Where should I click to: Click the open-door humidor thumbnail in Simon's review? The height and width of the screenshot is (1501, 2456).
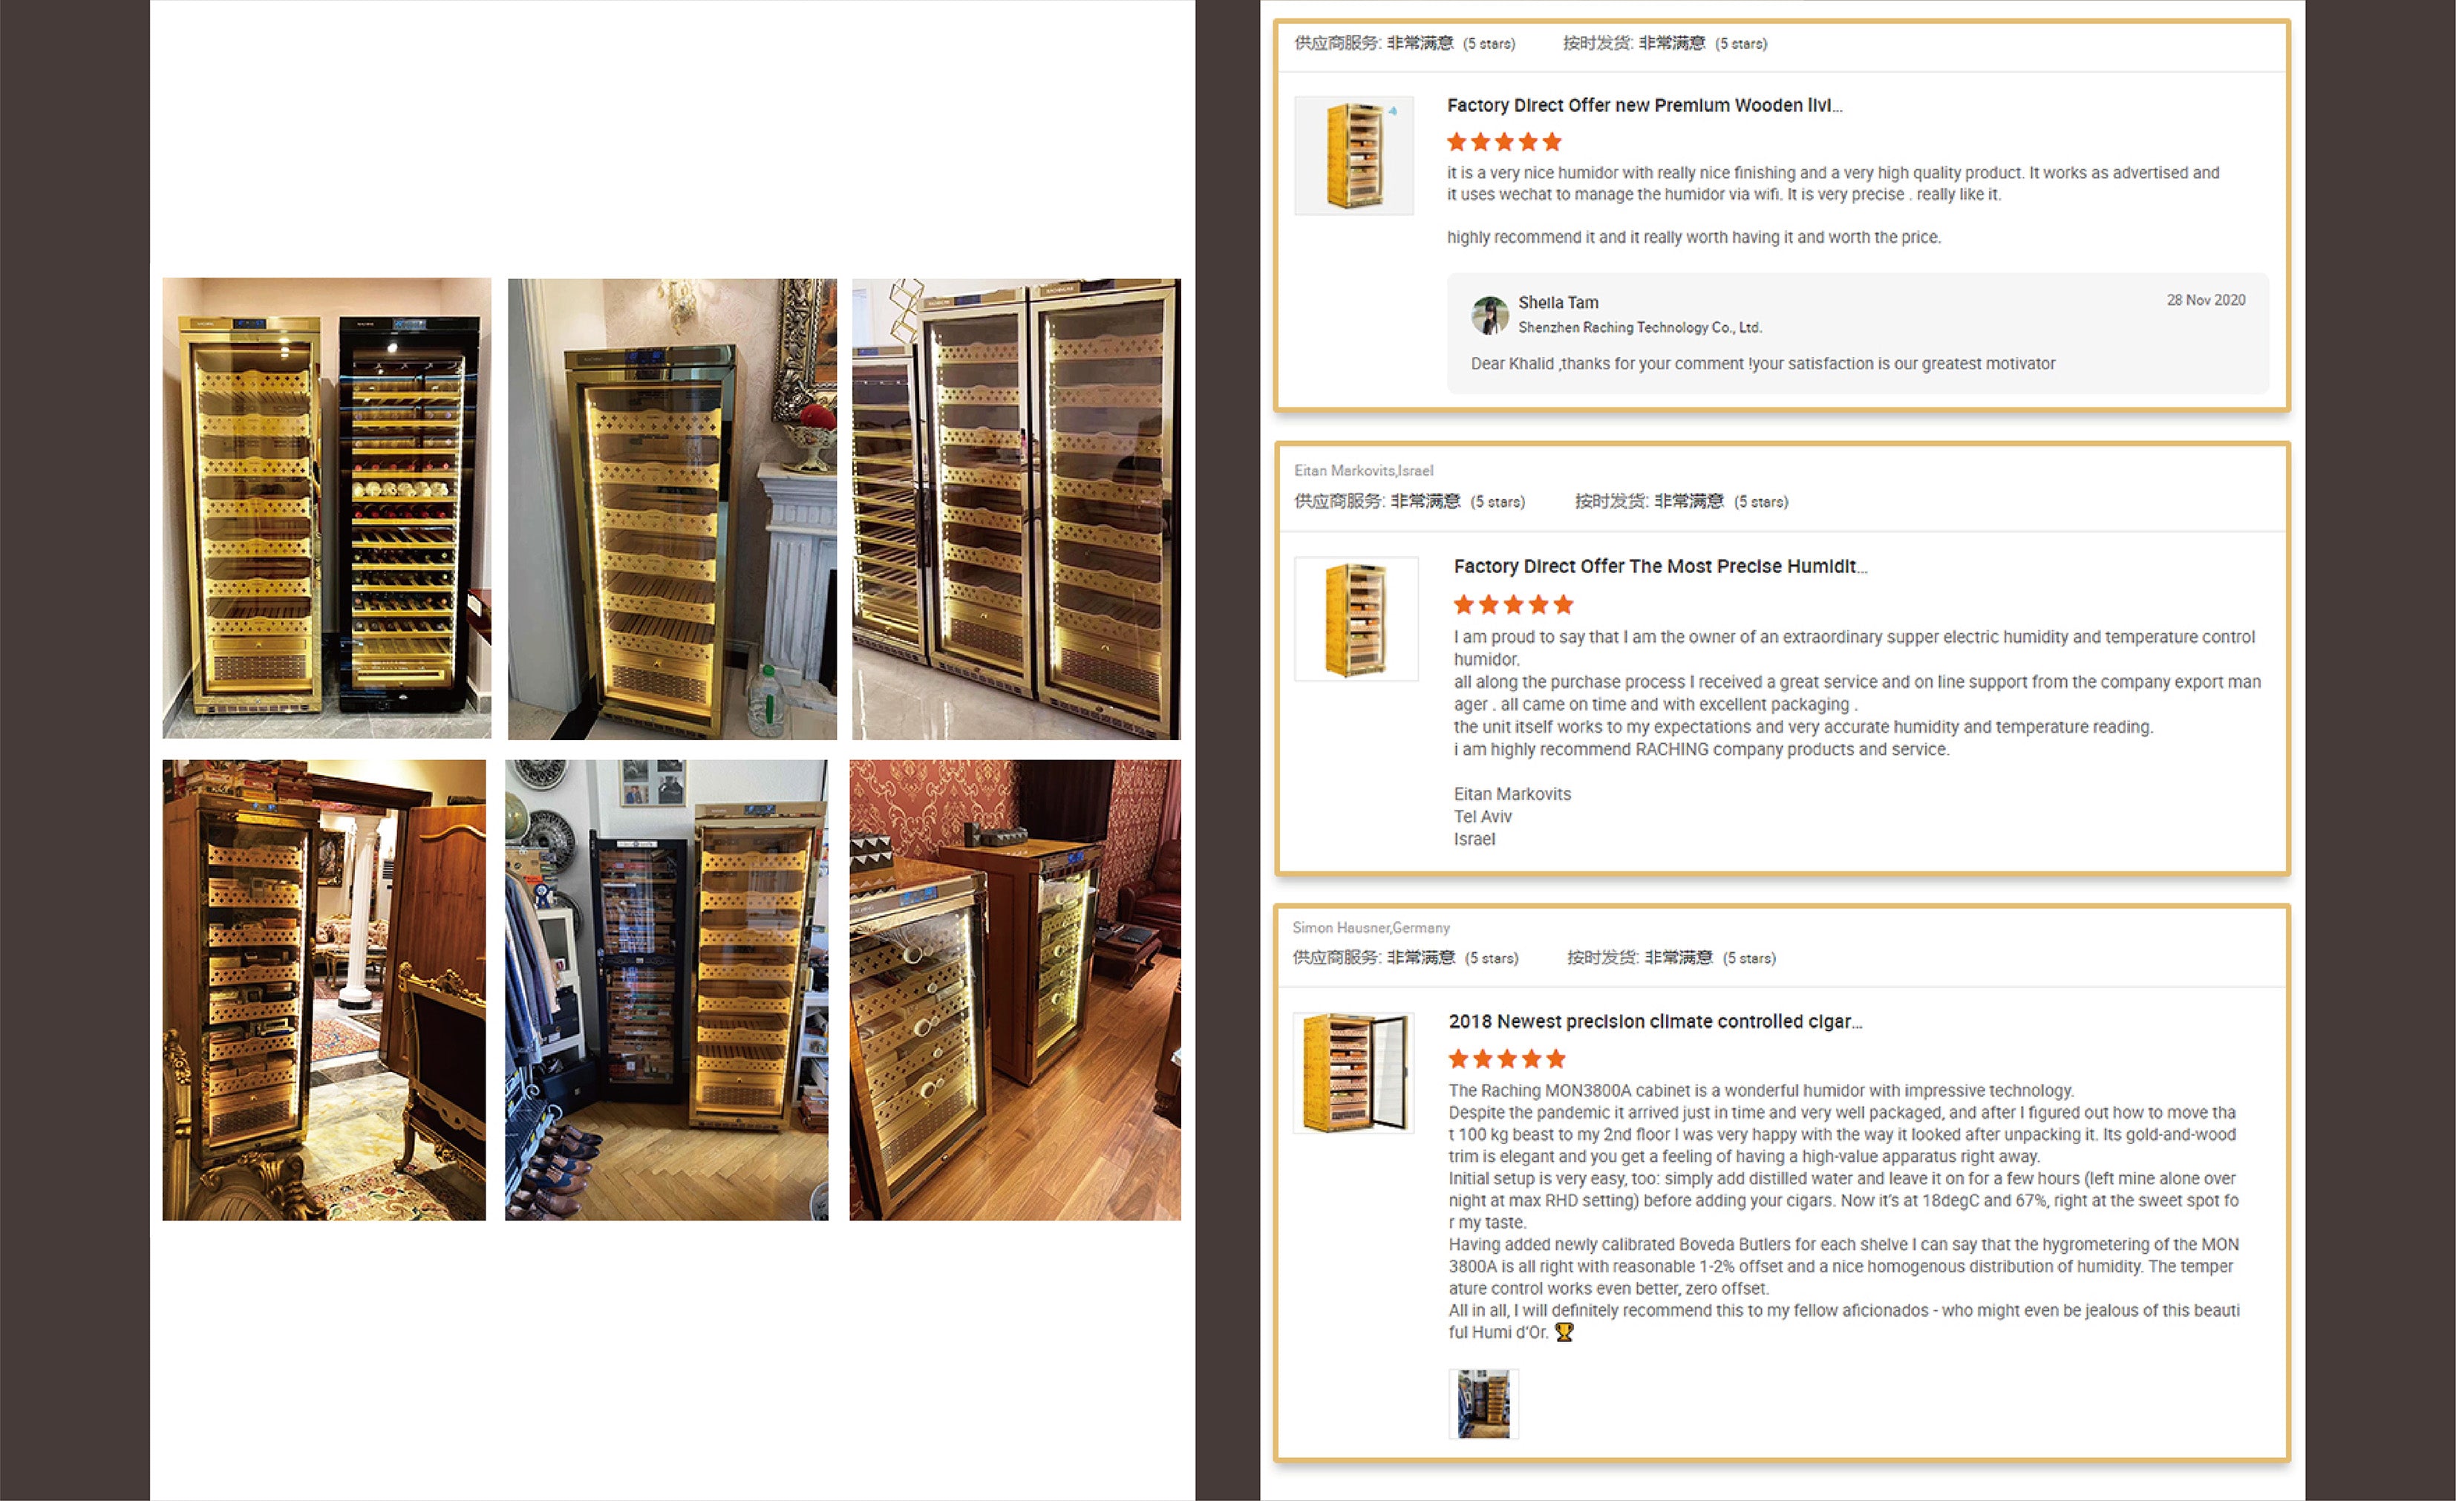1353,1073
